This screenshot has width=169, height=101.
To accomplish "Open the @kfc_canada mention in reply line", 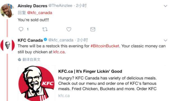I will coord(40,13).
